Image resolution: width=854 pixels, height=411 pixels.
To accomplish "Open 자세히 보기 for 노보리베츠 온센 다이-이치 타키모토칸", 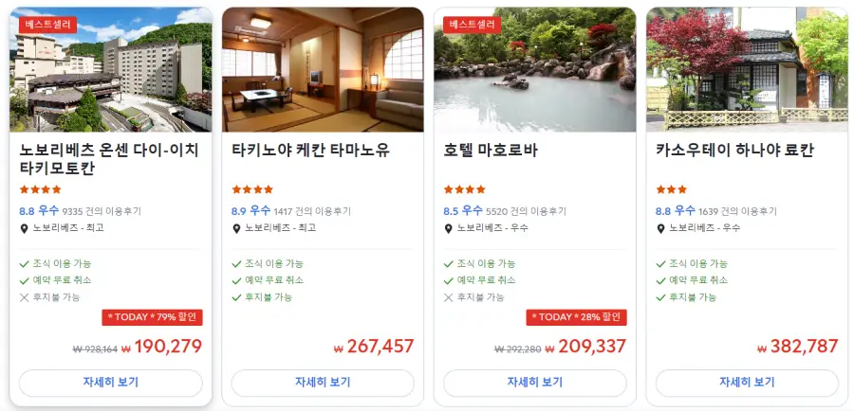I will click(111, 383).
